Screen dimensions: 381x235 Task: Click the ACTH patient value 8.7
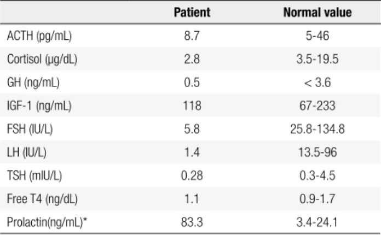[x=192, y=36]
